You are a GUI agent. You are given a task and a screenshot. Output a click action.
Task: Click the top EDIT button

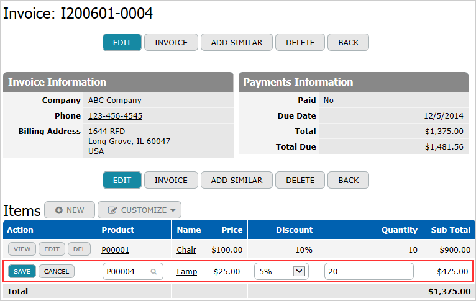tap(122, 42)
